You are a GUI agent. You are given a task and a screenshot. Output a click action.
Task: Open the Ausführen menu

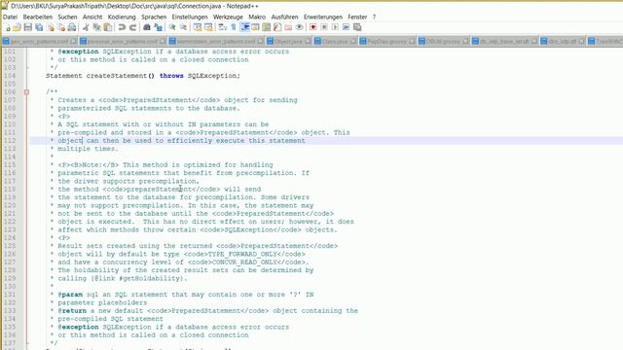(284, 17)
